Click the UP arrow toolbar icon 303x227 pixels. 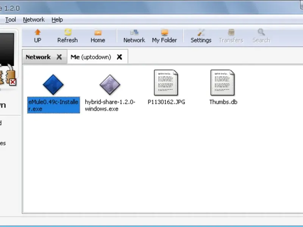coord(37,32)
